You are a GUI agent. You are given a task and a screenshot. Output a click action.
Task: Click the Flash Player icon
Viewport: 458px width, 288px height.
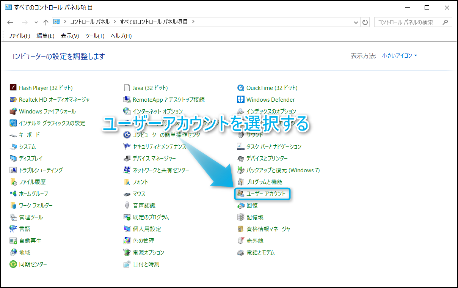(x=13, y=88)
